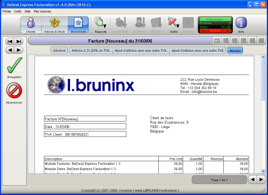Click the Quantité column header
The image size is (268, 195).
(x=193, y=159)
